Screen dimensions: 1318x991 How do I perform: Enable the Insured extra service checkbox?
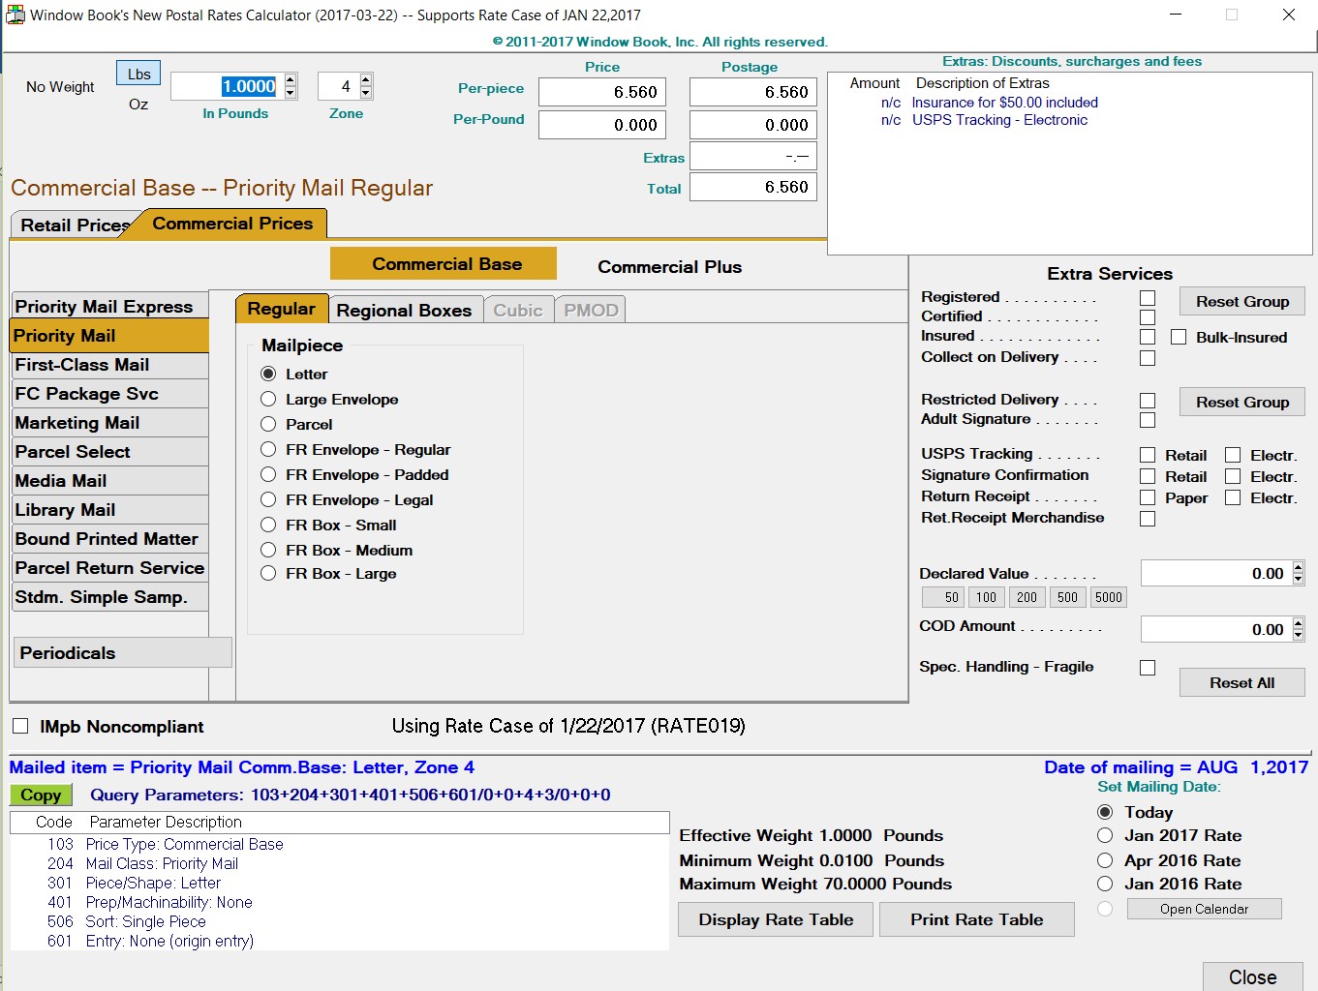pyautogui.click(x=1148, y=337)
